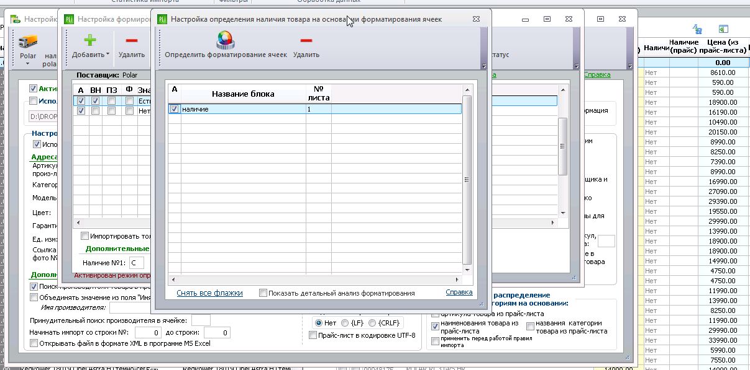750x370 pixels.
Task: Click the 'Цена (из прайс-листа)' column header
Action: (x=722, y=46)
